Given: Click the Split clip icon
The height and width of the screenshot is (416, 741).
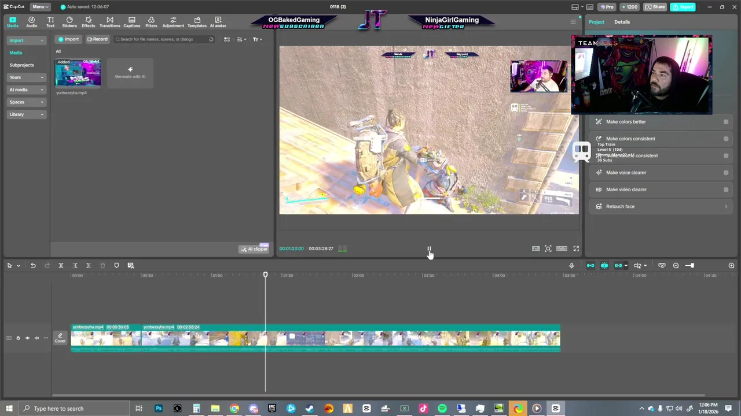Looking at the screenshot, I should [x=61, y=265].
